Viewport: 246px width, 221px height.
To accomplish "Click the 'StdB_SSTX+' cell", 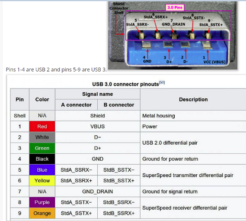I will pos(119,181).
